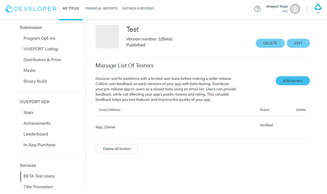This screenshot has width=327, height=194.
Task: Click the Test app thumbnail placeholder
Action: (x=107, y=37)
